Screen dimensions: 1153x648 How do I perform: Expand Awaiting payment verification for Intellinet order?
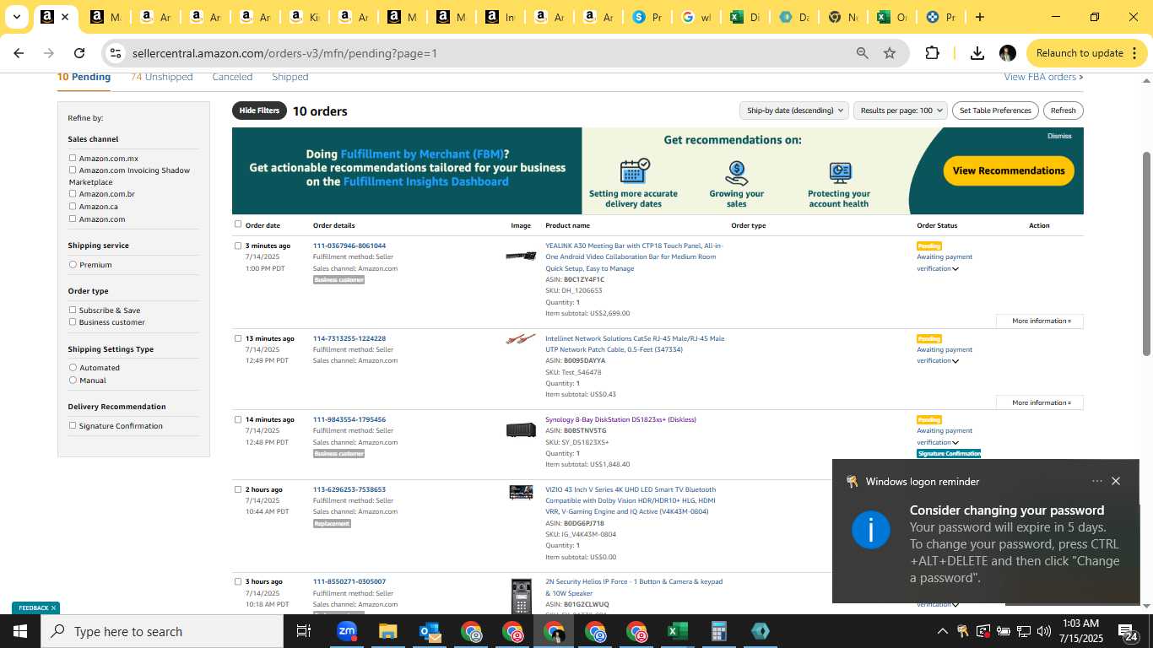(x=955, y=361)
